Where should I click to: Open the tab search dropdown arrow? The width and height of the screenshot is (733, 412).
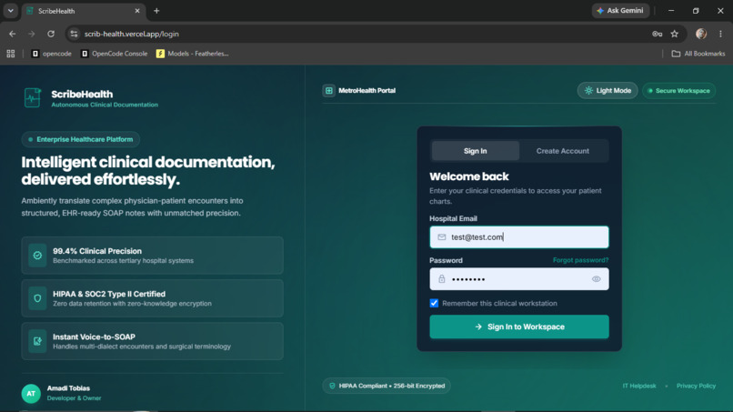pyautogui.click(x=10, y=11)
